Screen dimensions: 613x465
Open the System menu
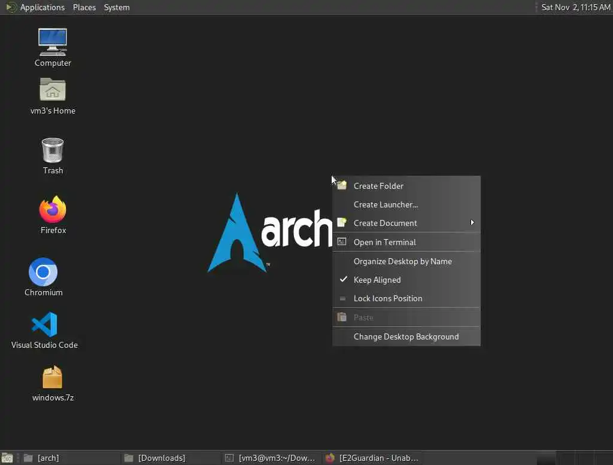tap(117, 7)
